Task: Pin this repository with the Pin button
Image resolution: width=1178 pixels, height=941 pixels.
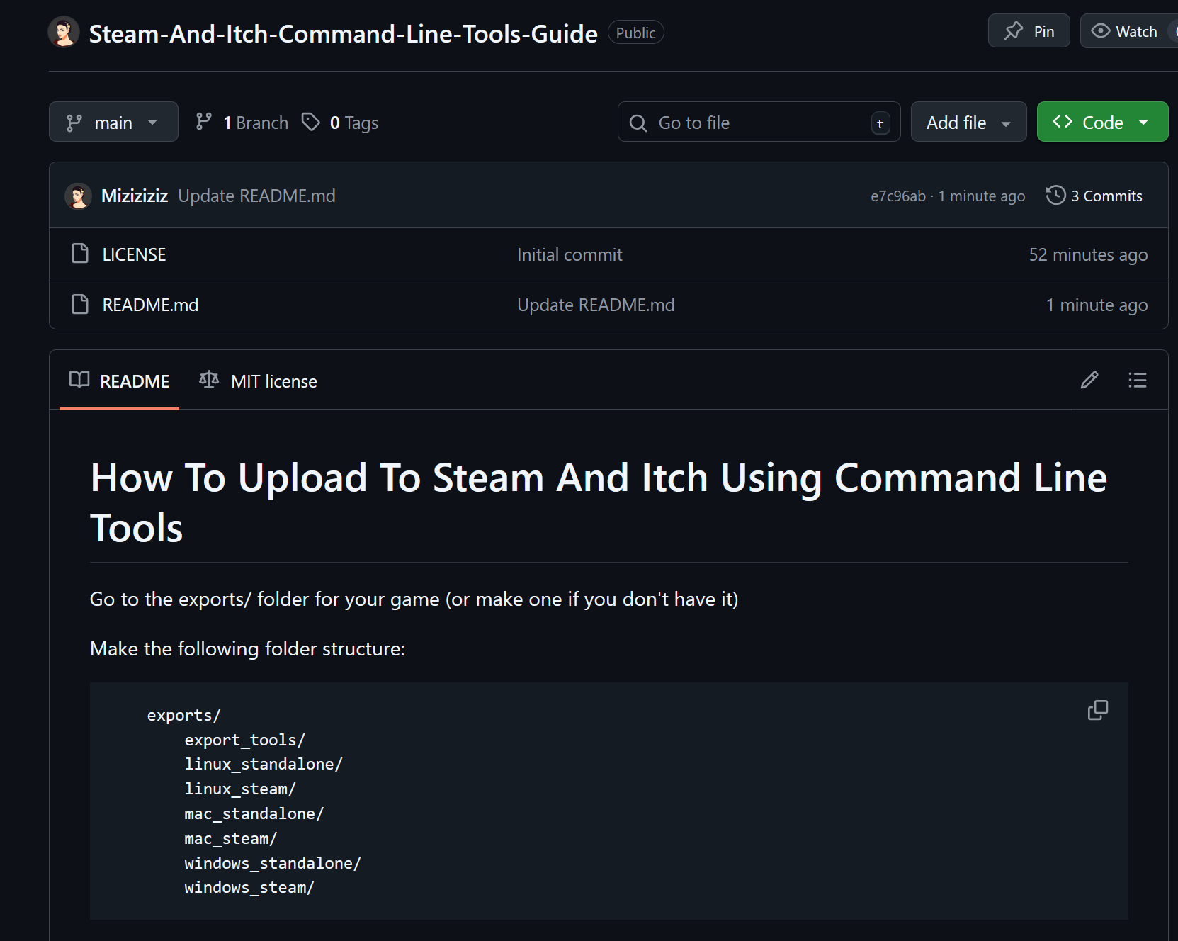Action: coord(1029,31)
